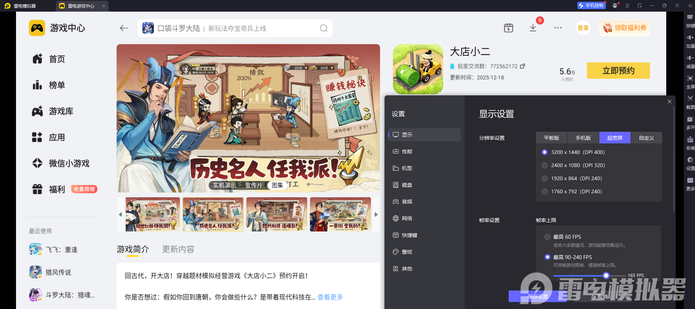Click the 手机控制 phone control button

pyautogui.click(x=591, y=5)
